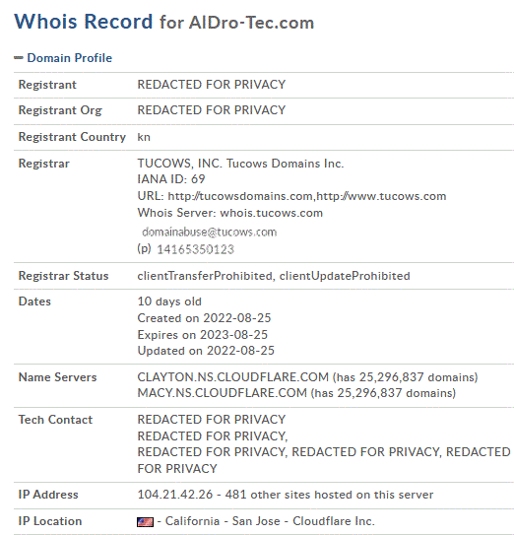Click MACY.NS.CLOUDFLARE.COM name server
The width and height of the screenshot is (514, 535).
[222, 393]
